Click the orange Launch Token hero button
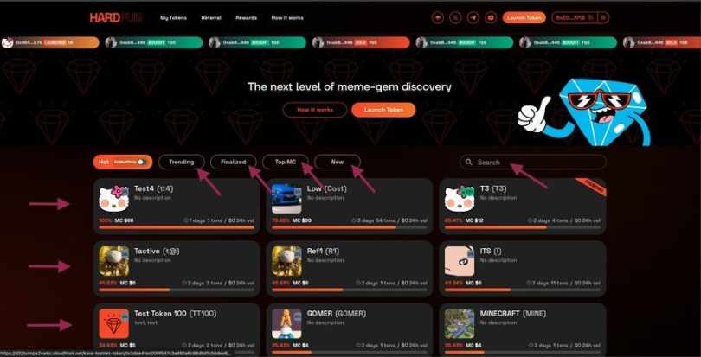Screen dimensions: 701x357 (x=383, y=110)
